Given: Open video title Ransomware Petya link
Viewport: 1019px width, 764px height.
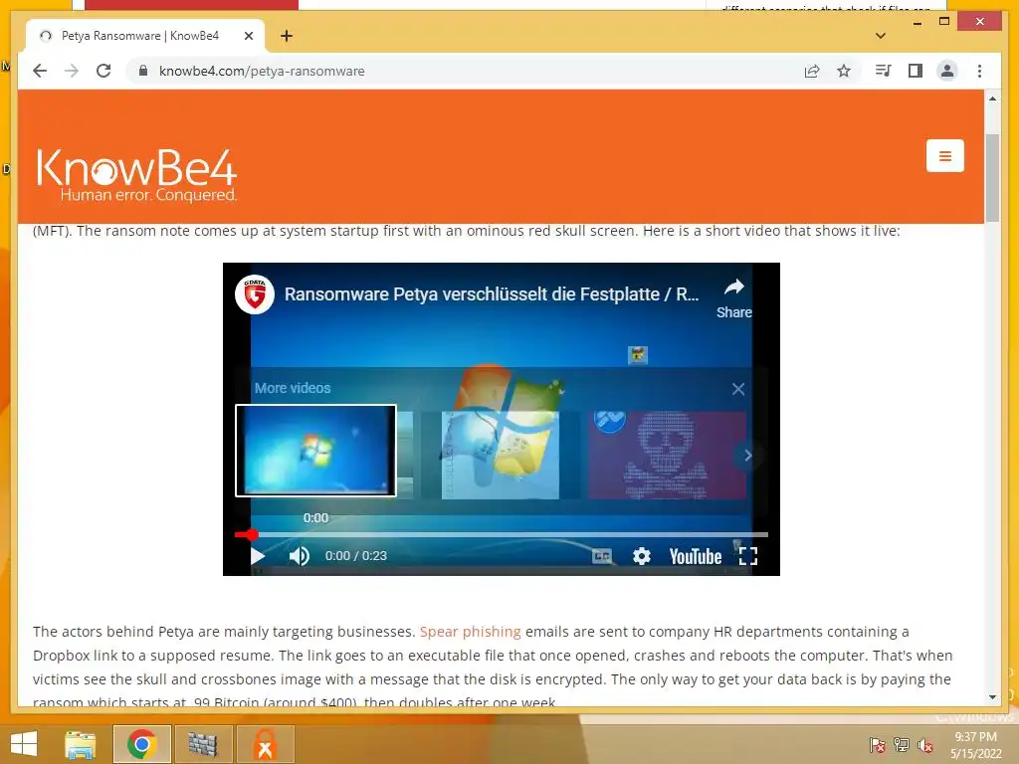Looking at the screenshot, I should pyautogui.click(x=492, y=294).
